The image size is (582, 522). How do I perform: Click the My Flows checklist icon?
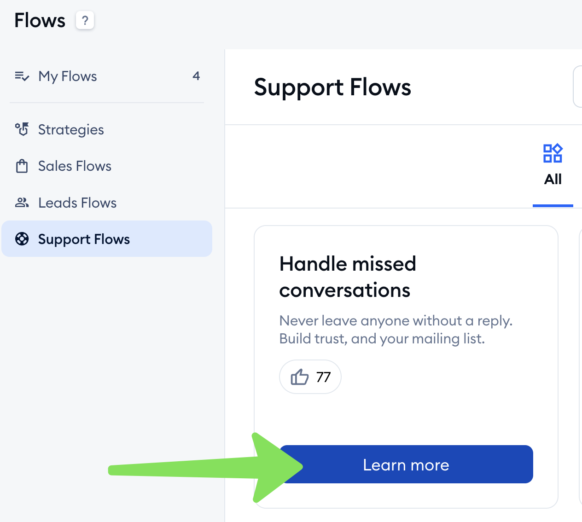22,76
